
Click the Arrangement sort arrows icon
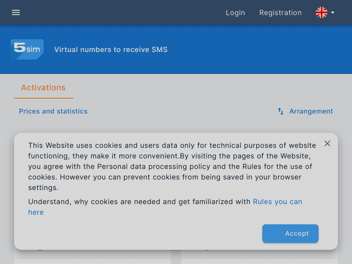pyautogui.click(x=281, y=111)
